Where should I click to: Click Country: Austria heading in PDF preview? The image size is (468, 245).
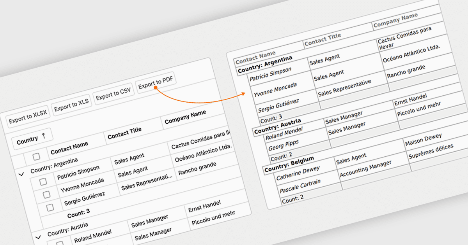click(277, 127)
